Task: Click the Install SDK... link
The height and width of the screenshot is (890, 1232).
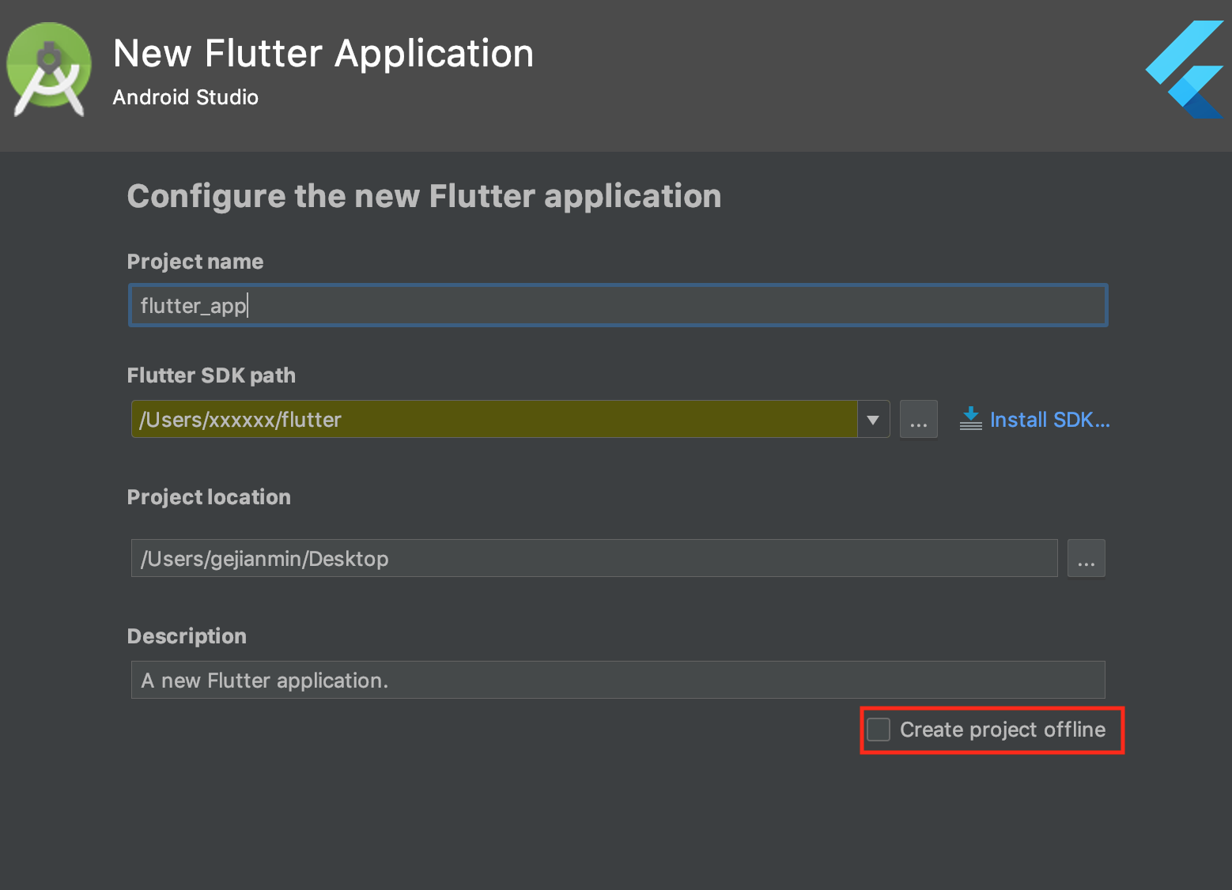Action: (x=1049, y=420)
